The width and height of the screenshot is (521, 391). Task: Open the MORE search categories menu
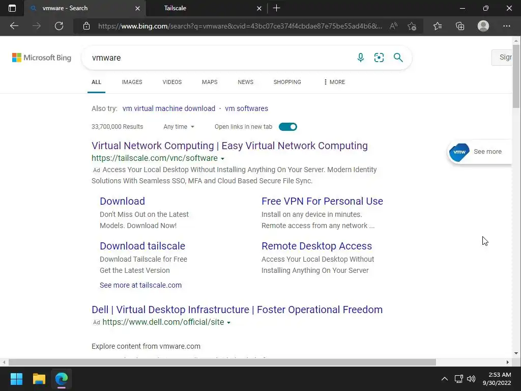334,82
